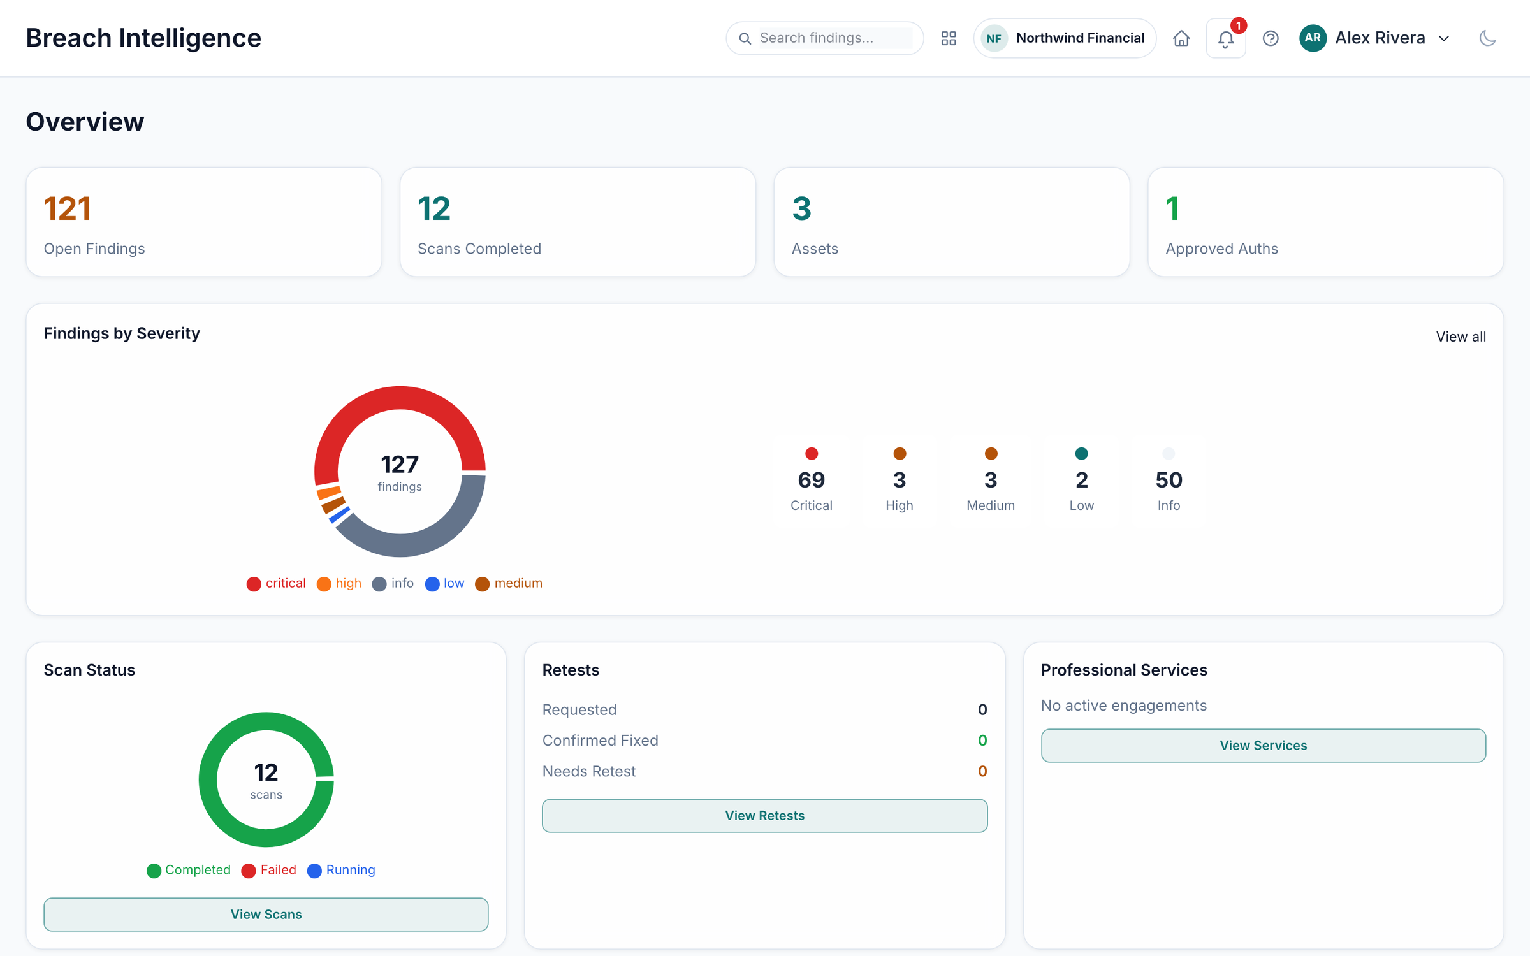Click the Confirmed Fixed row
The image size is (1530, 956).
click(764, 740)
